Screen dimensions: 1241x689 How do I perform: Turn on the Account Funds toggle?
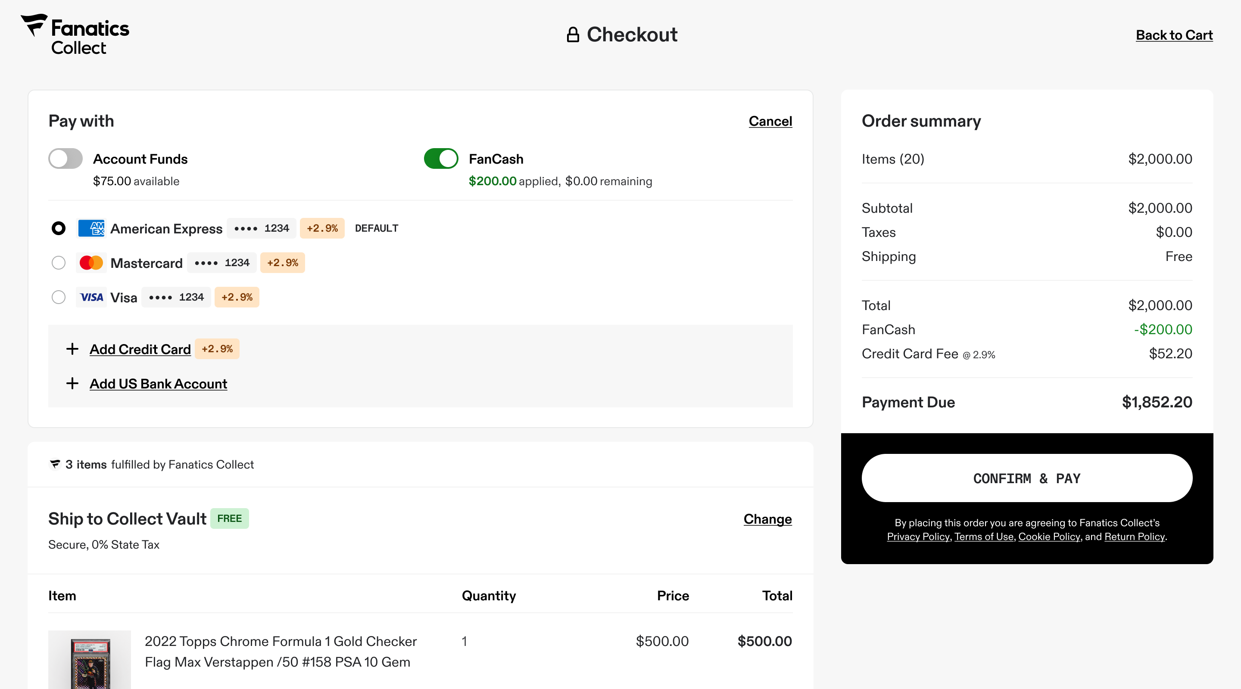tap(65, 158)
